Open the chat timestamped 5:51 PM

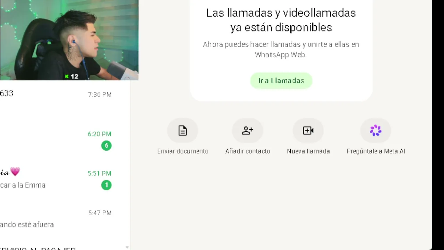tap(65, 179)
